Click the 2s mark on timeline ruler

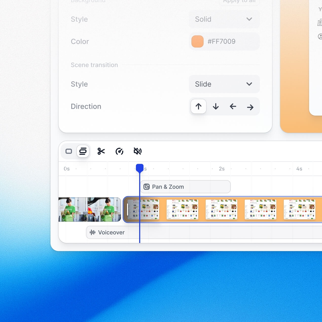(x=222, y=169)
